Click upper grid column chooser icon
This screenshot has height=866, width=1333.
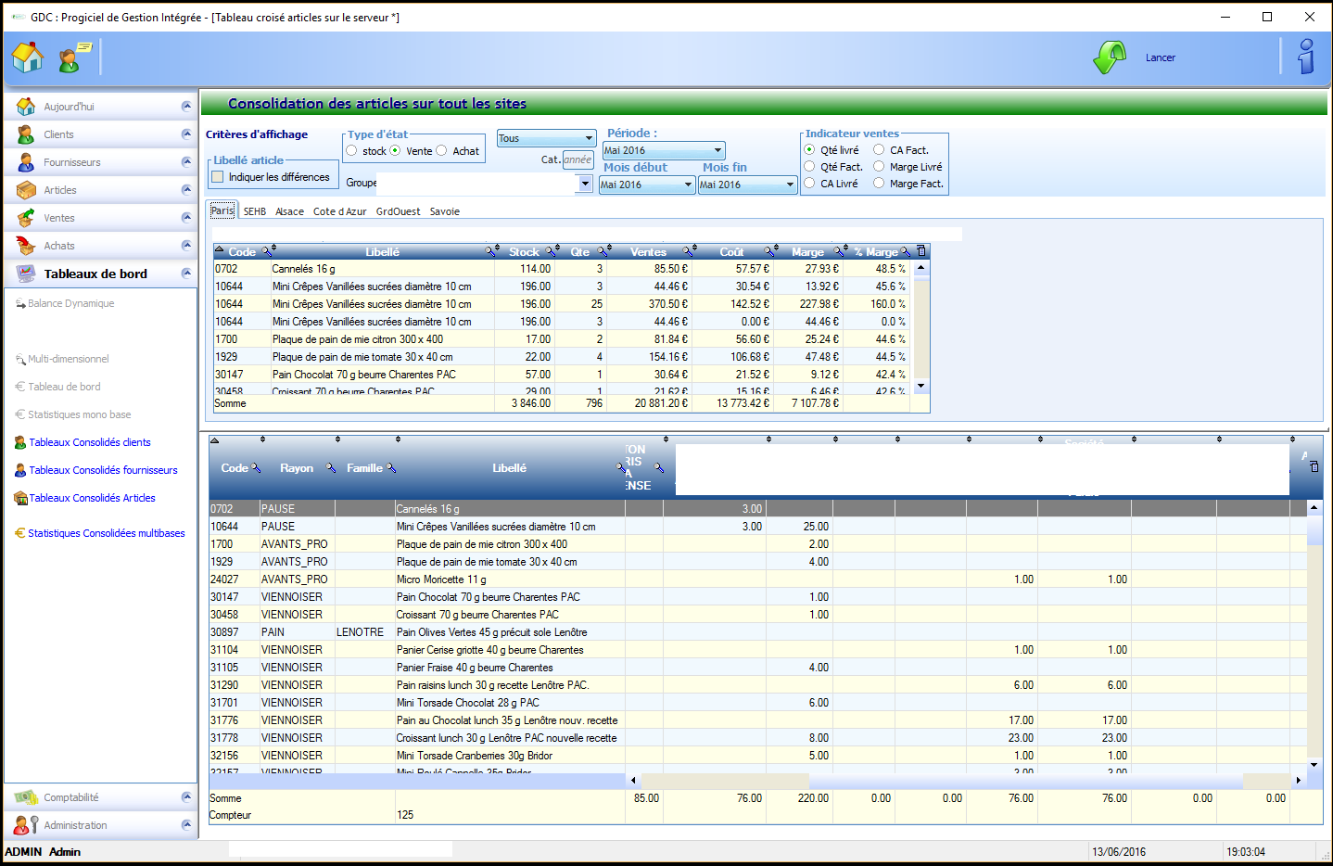920,251
